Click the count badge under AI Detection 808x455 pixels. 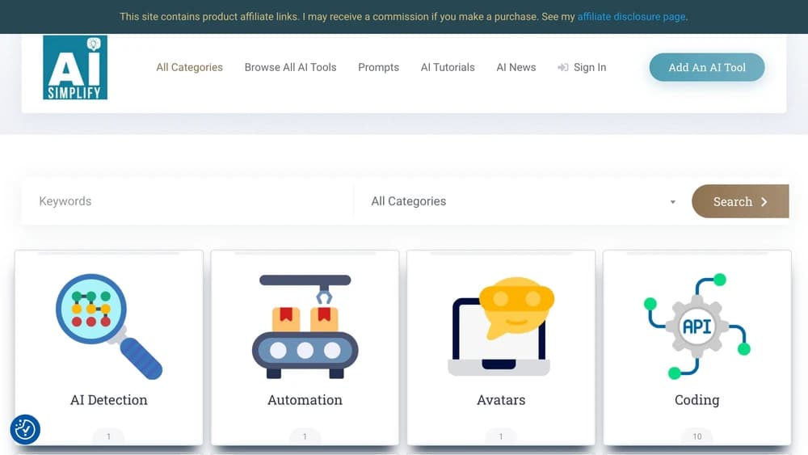(109, 436)
